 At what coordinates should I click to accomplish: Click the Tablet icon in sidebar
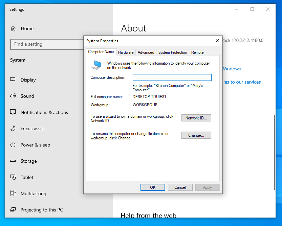click(x=13, y=177)
